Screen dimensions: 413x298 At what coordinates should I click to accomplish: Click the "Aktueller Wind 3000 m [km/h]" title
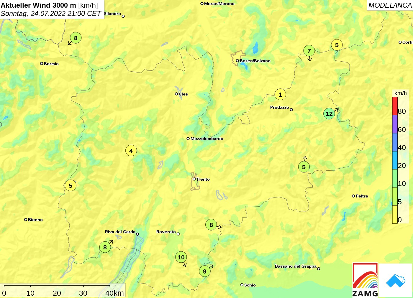coord(49,5)
